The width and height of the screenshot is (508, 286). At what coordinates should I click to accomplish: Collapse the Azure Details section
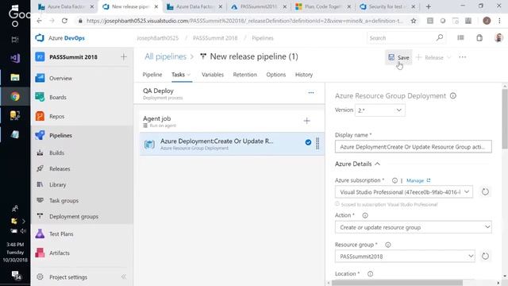tap(357, 164)
